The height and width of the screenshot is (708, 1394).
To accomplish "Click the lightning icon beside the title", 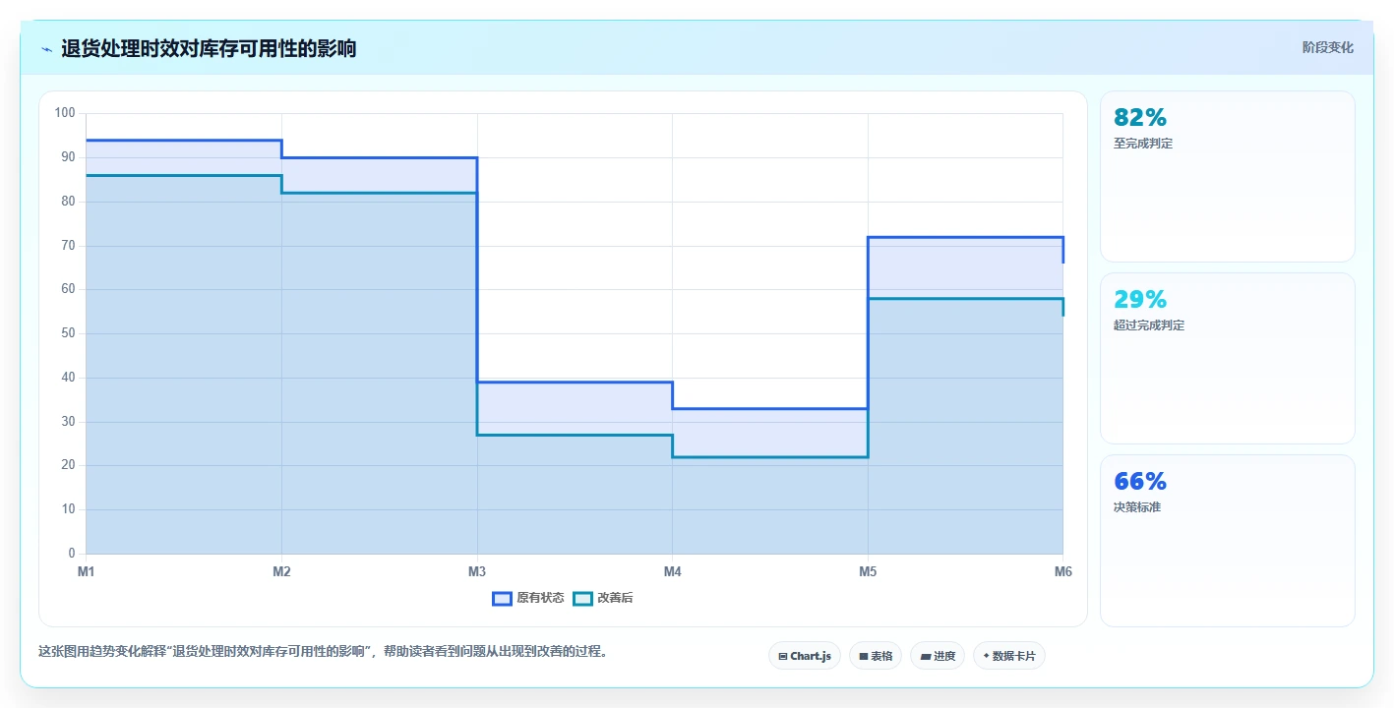I will point(46,49).
